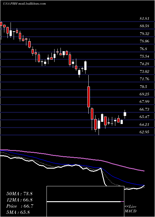Click the 66.73 price axis label
155x217 pixels.
pyautogui.click(x=144, y=109)
